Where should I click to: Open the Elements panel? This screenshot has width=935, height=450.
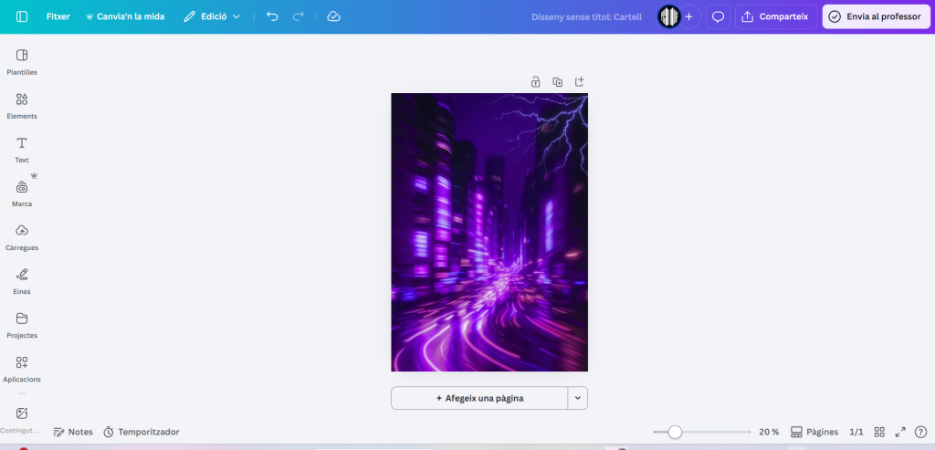[22, 104]
